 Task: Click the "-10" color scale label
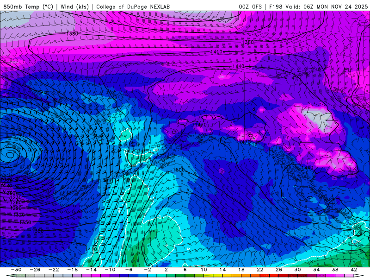pos(110,270)
